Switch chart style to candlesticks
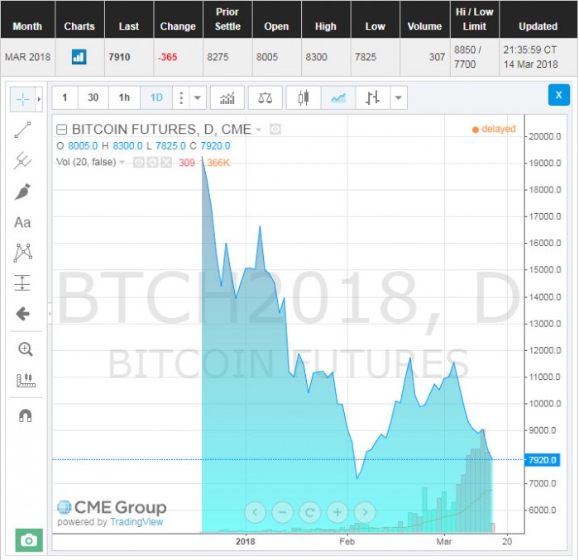Image resolution: width=579 pixels, height=560 pixels. pyautogui.click(x=304, y=97)
